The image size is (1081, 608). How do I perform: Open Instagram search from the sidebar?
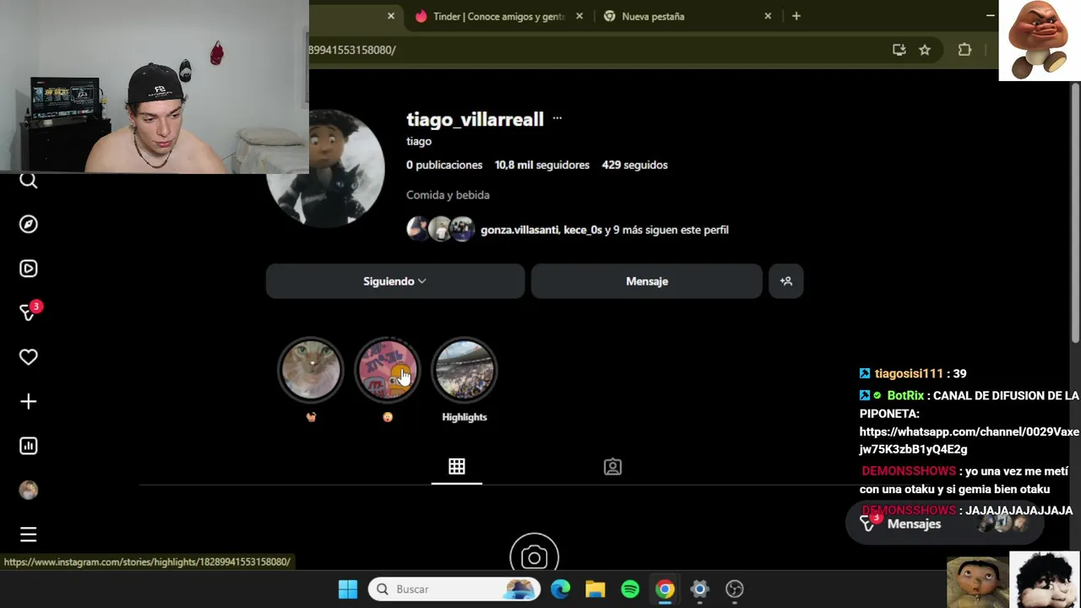(x=29, y=181)
